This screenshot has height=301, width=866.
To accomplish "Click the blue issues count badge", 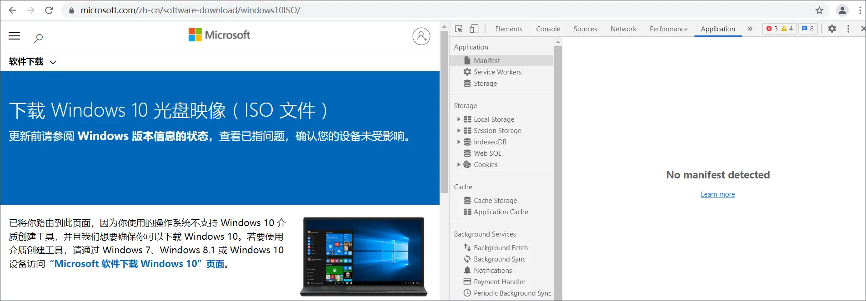I will pyautogui.click(x=808, y=29).
